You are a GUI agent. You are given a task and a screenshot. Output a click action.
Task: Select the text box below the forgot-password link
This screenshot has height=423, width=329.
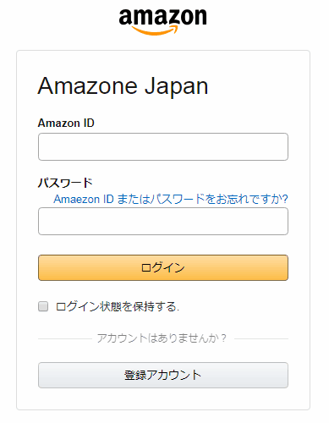click(163, 221)
